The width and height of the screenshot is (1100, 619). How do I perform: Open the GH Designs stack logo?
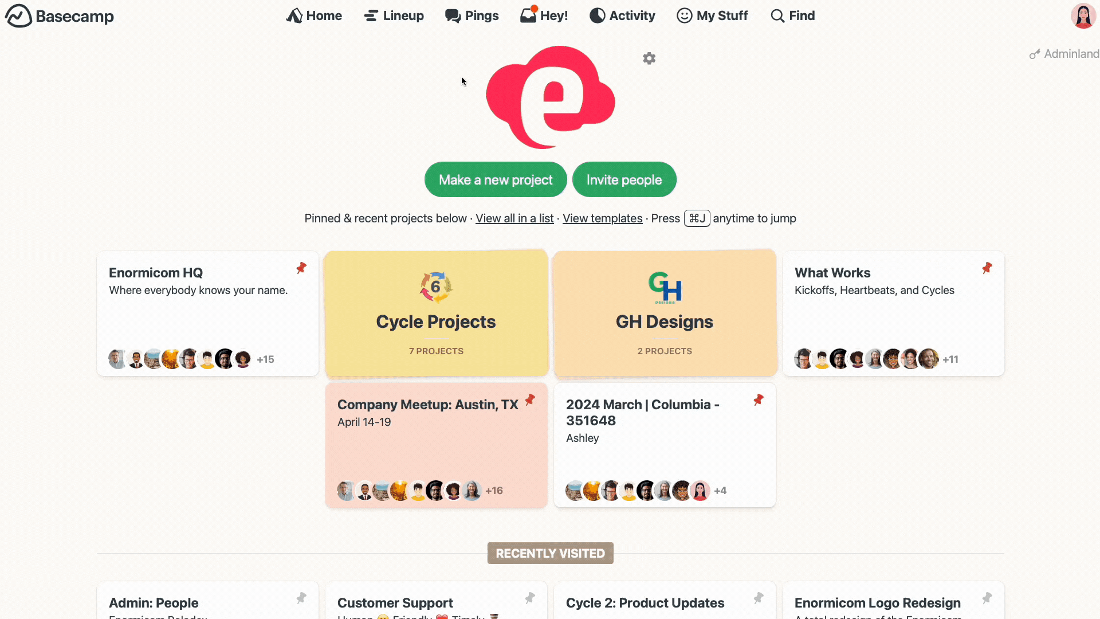click(x=665, y=287)
